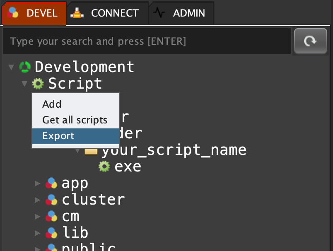The height and width of the screenshot is (251, 333).
Task: Click the green Development root icon
Action: click(25, 67)
